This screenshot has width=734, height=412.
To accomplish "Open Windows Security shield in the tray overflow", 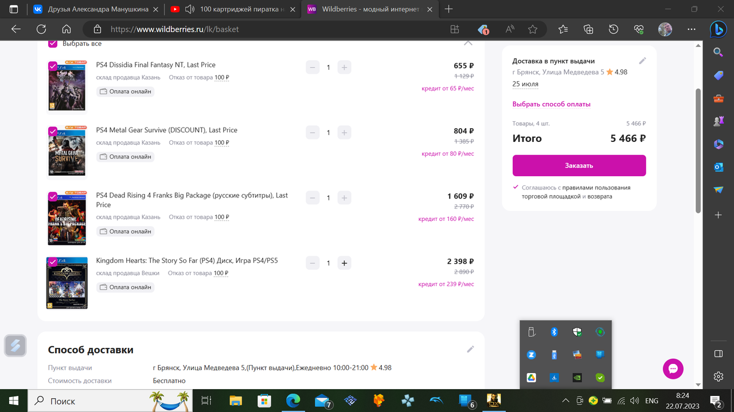I will [577, 332].
